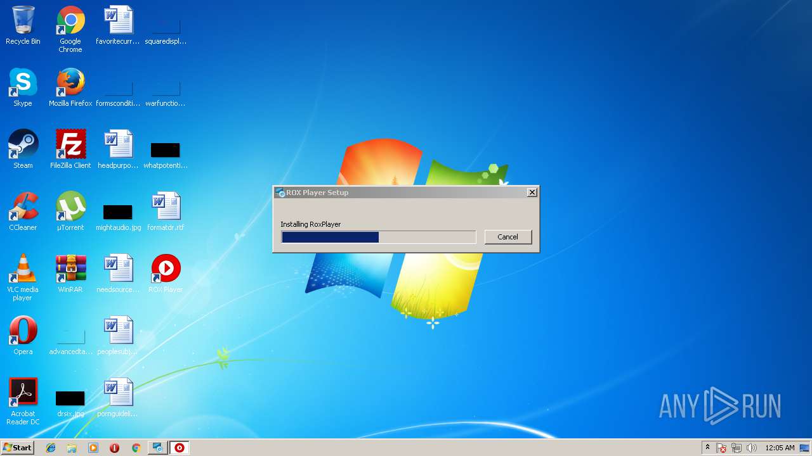Select the formatdr.rtf document

click(166, 212)
